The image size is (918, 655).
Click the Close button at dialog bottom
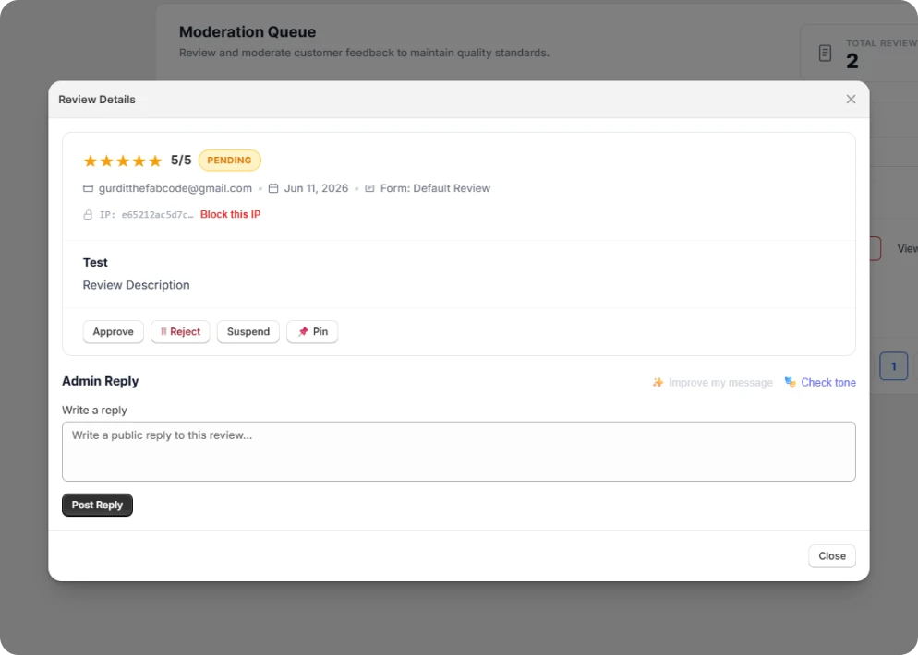coord(832,556)
